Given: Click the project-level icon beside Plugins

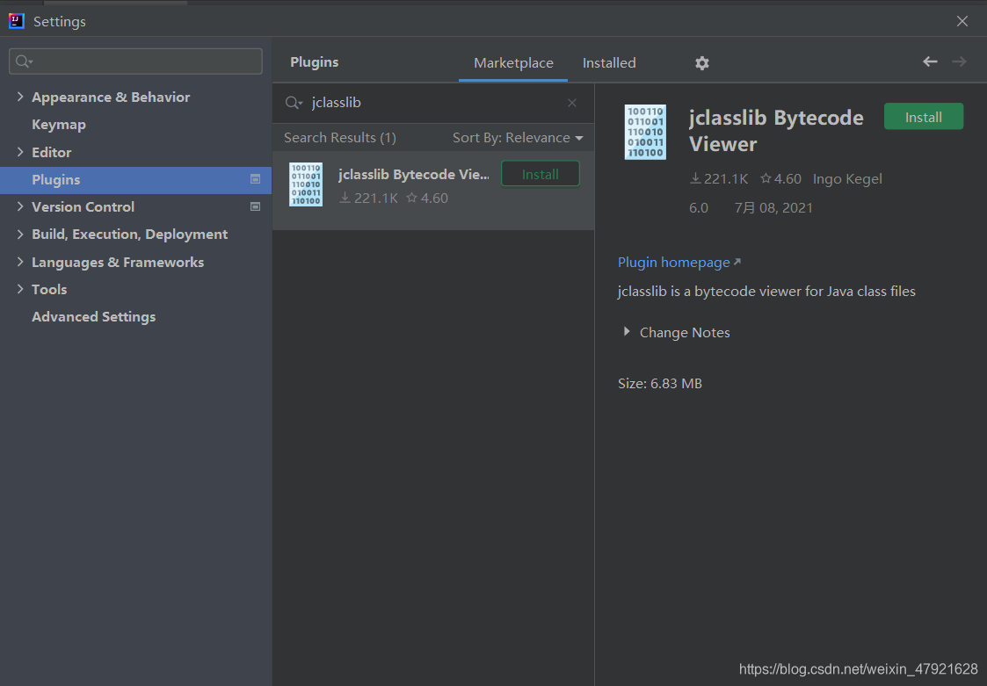Looking at the screenshot, I should tap(255, 179).
